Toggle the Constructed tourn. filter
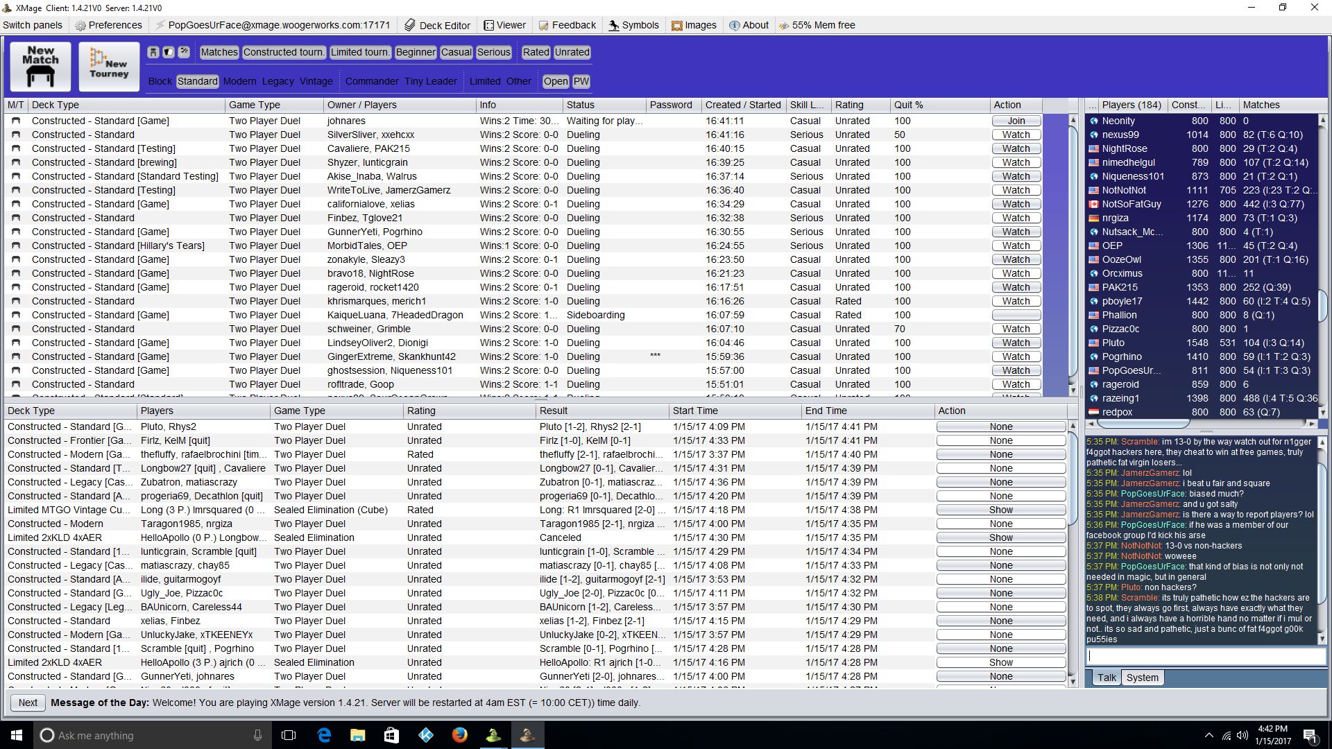The height and width of the screenshot is (749, 1332). [x=283, y=52]
